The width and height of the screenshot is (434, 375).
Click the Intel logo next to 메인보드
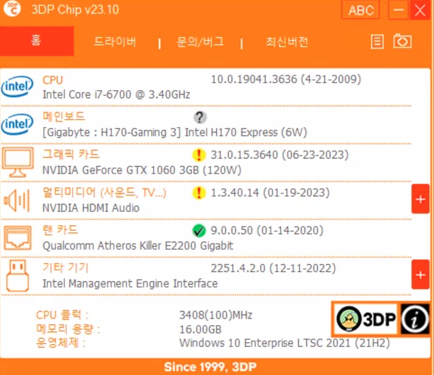pos(17,124)
